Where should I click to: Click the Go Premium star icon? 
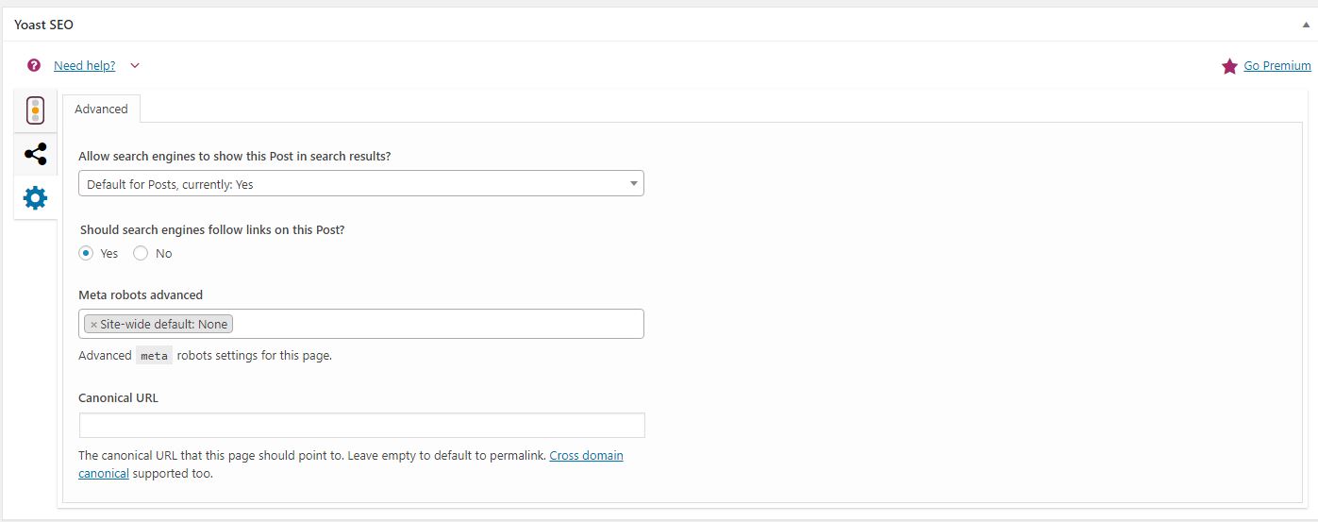click(x=1229, y=66)
